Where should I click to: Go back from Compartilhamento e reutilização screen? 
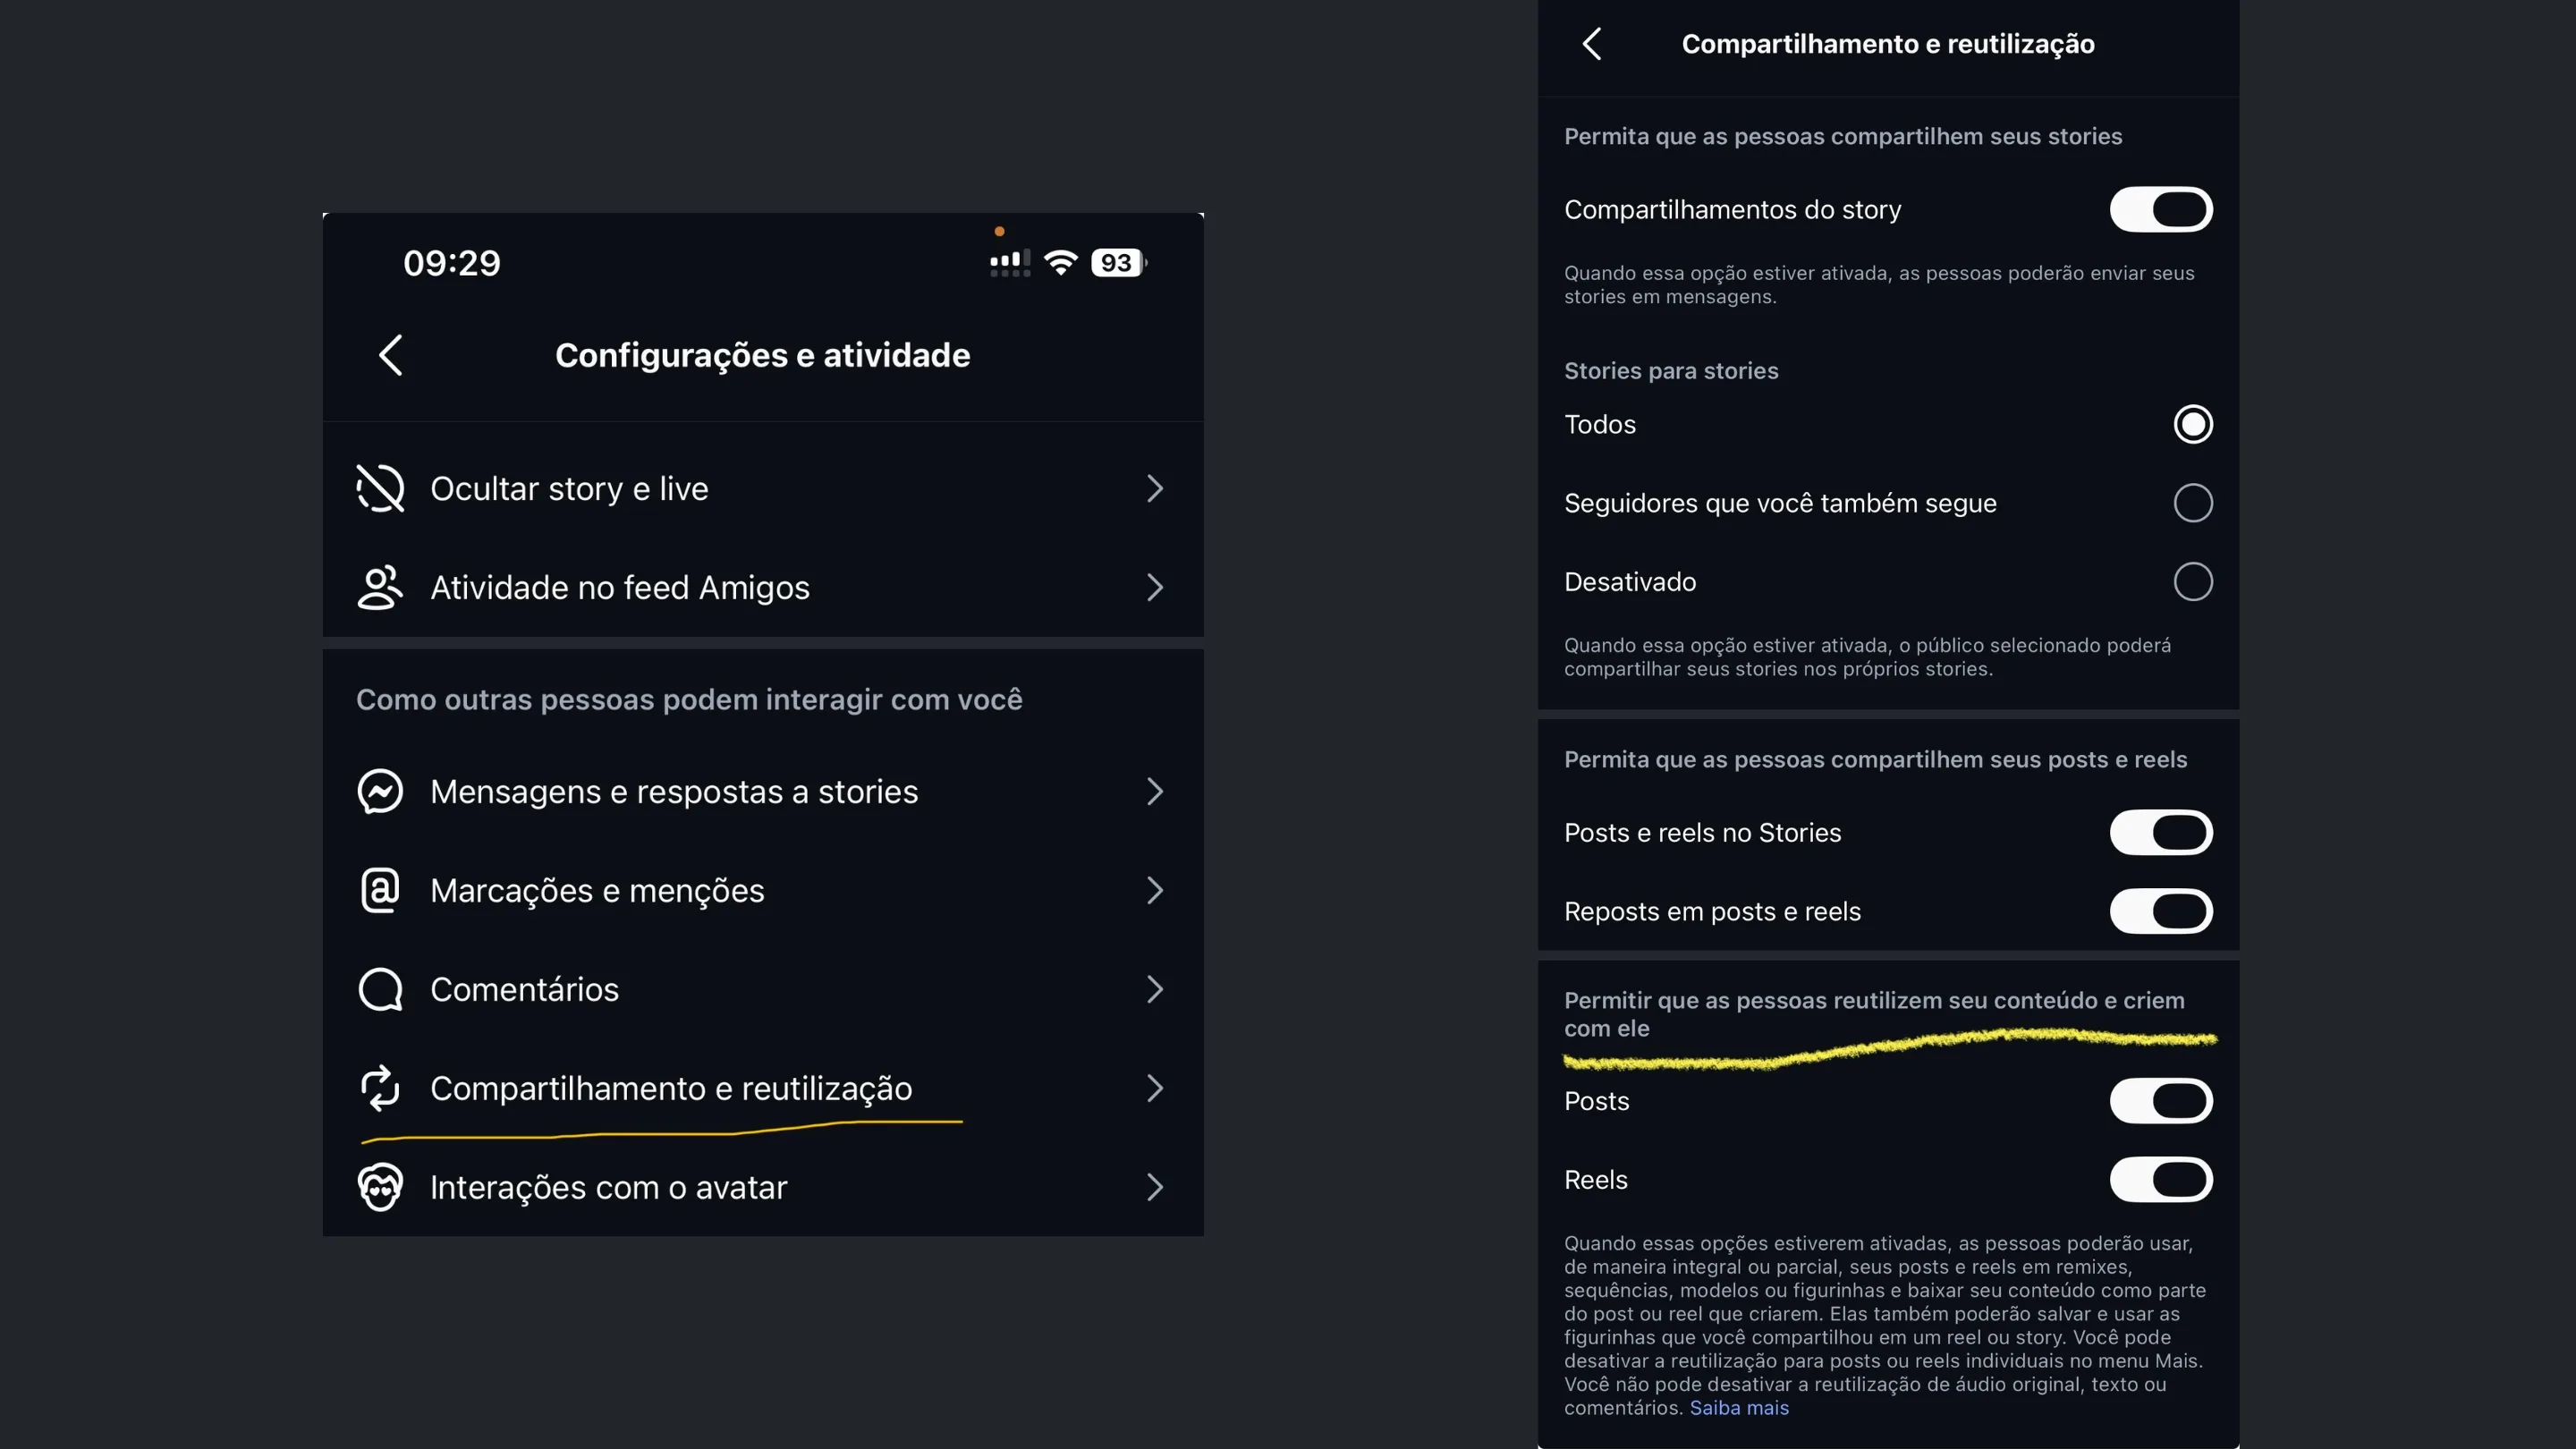pos(1592,44)
